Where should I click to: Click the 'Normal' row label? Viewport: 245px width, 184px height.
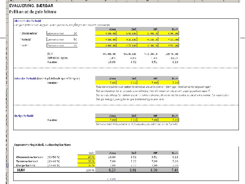coord(26,40)
